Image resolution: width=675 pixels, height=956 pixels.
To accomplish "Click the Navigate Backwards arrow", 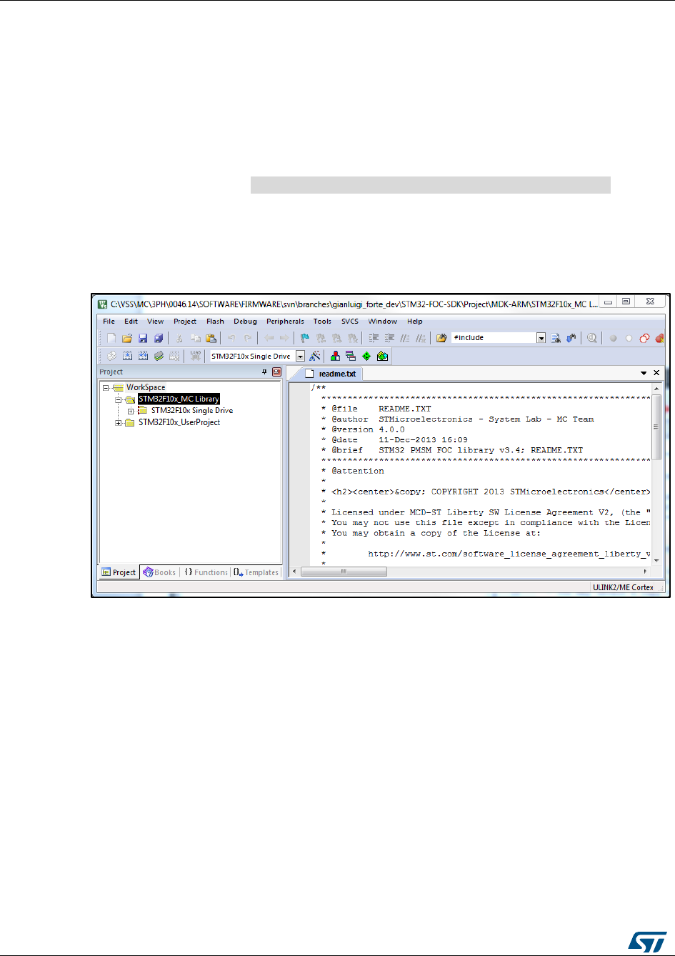I will (x=269, y=338).
